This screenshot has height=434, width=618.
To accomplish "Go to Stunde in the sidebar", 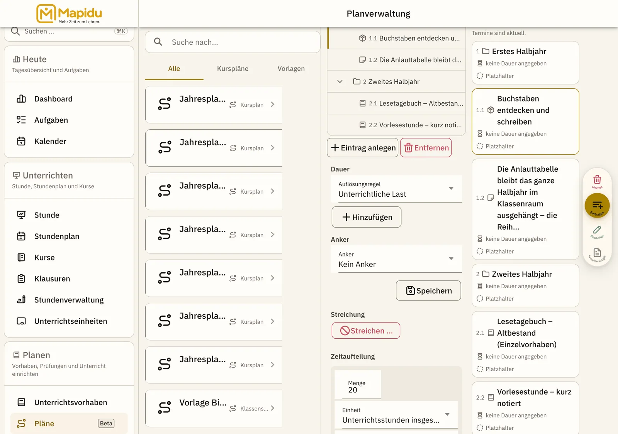I will 69,215.
